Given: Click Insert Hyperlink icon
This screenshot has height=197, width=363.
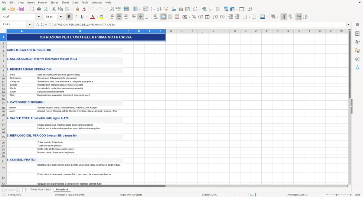Looking at the screenshot, I should (205, 9).
